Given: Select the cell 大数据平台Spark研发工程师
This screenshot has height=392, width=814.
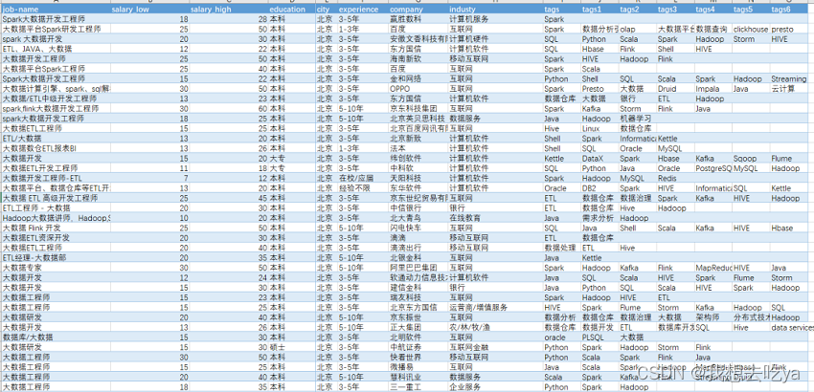Looking at the screenshot, I should coord(56,29).
